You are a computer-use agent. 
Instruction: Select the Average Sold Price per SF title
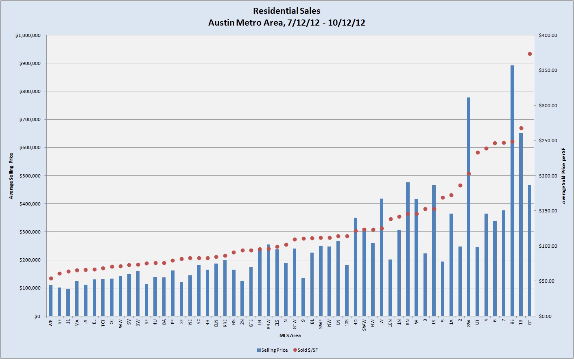(563, 176)
